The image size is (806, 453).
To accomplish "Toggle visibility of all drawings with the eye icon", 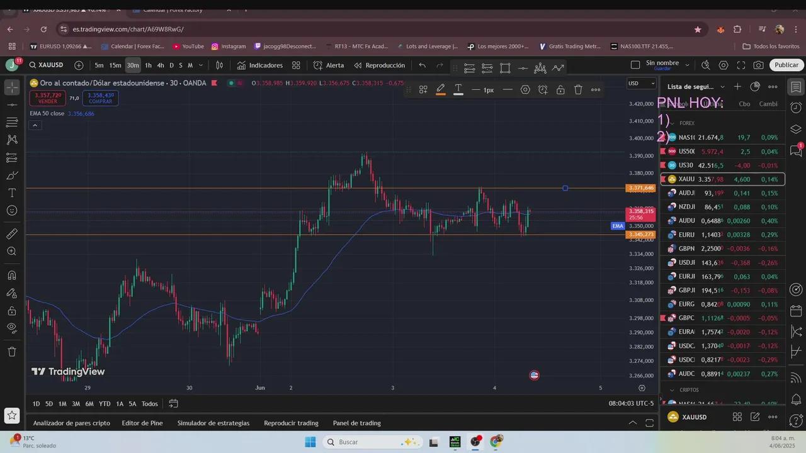I will 11,327.
